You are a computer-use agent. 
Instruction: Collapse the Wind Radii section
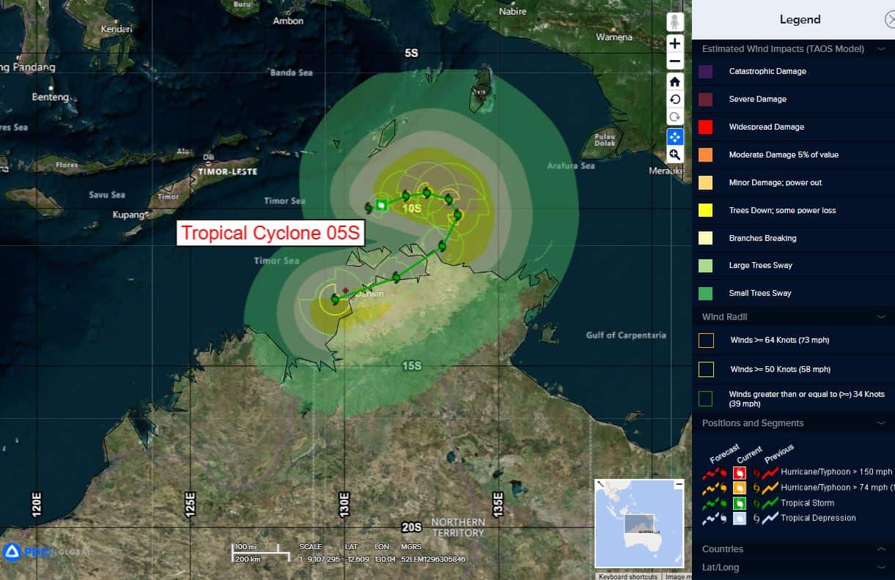(x=880, y=317)
